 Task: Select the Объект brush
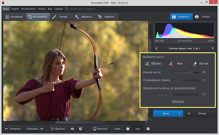(x=154, y=64)
